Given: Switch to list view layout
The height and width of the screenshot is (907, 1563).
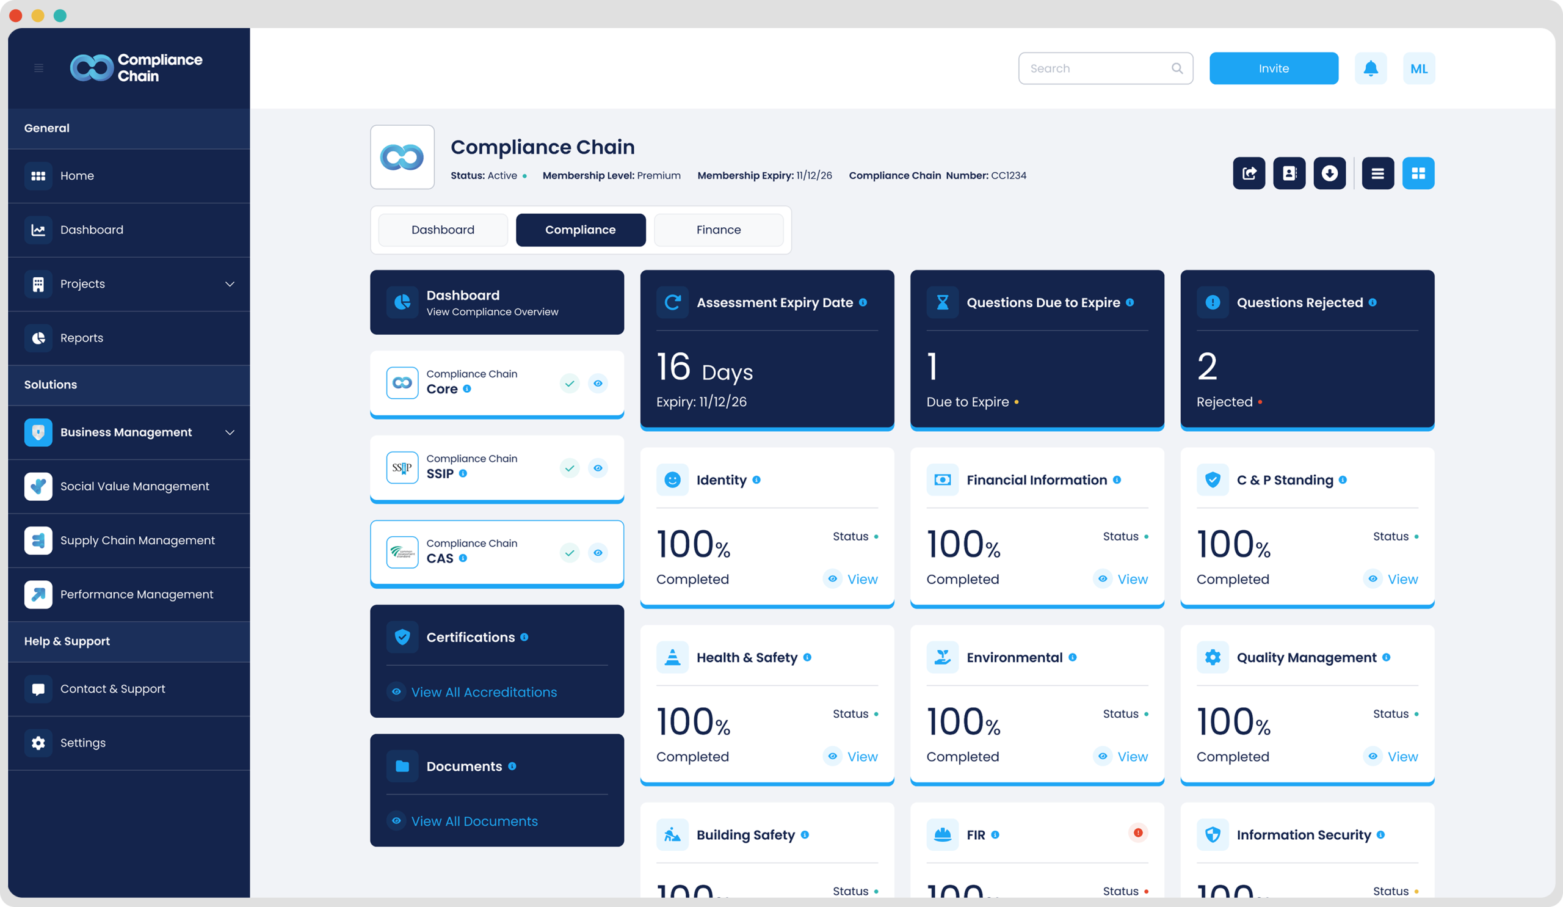Looking at the screenshot, I should click(x=1377, y=173).
